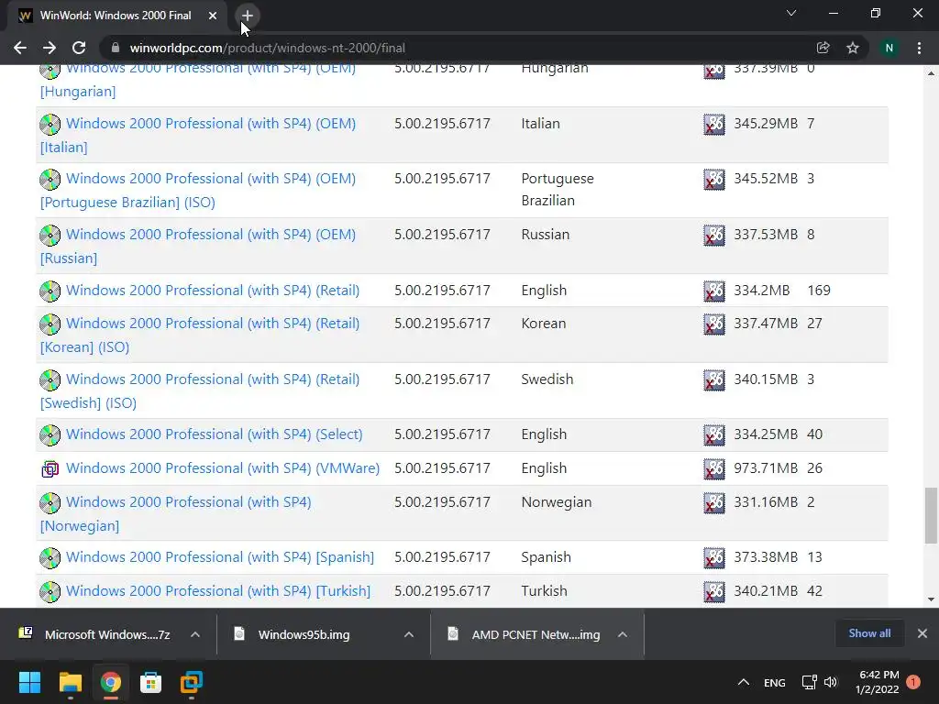Click Show all downloads
939x704 pixels.
point(869,633)
